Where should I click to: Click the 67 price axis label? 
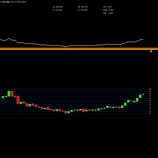coord(150,92)
